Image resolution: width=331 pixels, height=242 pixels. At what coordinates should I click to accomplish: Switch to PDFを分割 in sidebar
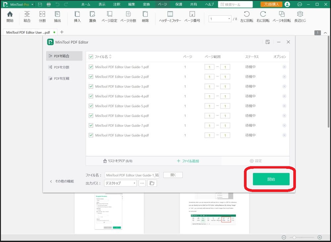[x=64, y=67]
